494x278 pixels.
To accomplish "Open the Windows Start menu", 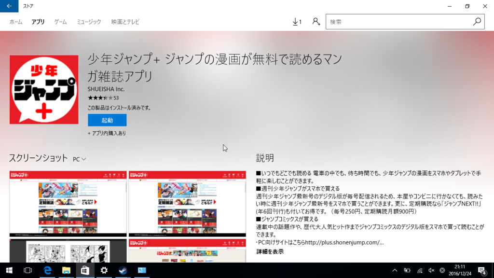I will pyautogui.click(x=9, y=270).
